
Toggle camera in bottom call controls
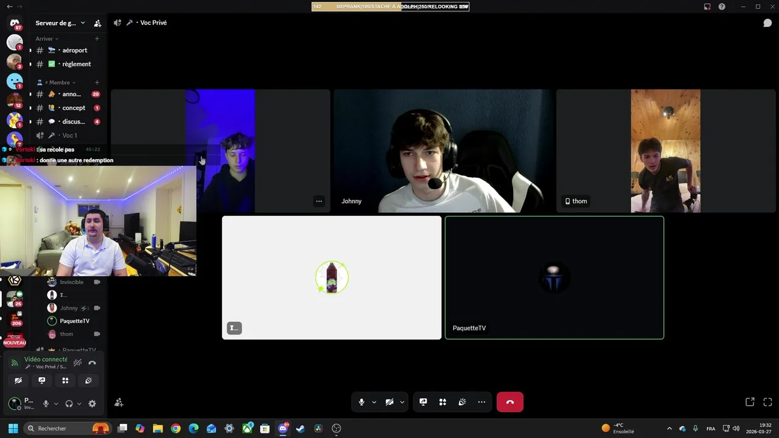(x=389, y=402)
